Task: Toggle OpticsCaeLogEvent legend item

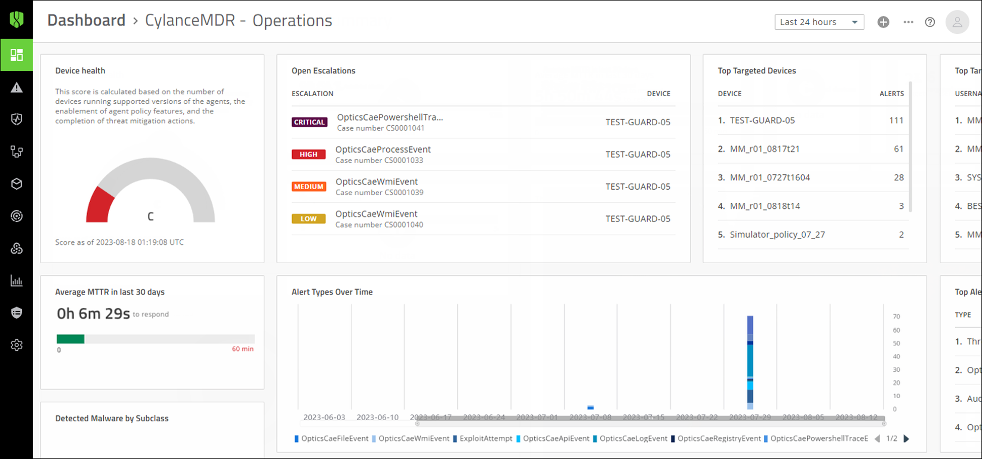Action: [630, 438]
